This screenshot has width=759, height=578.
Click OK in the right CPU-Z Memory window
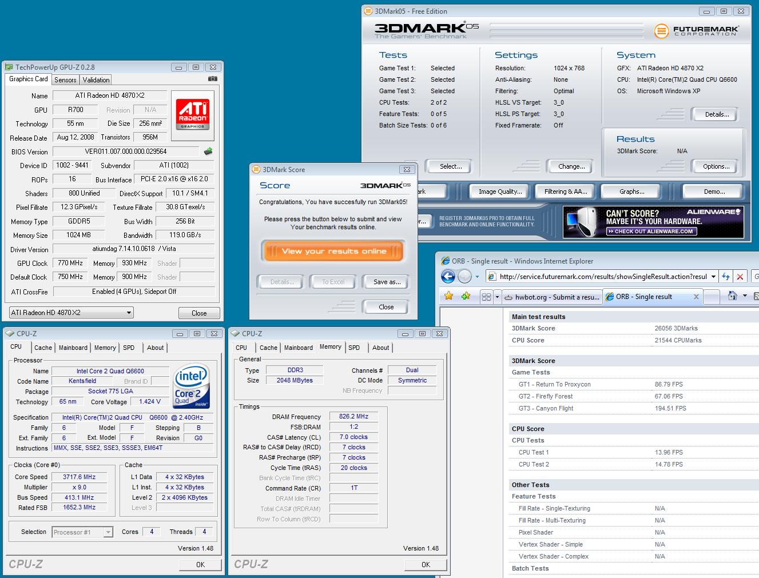pyautogui.click(x=426, y=564)
